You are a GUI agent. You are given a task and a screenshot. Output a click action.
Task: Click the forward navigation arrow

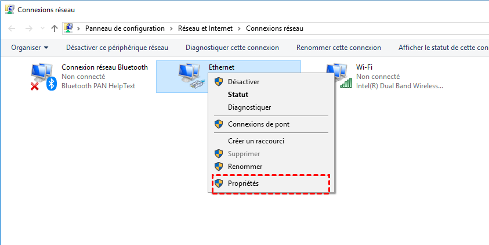(x=28, y=28)
